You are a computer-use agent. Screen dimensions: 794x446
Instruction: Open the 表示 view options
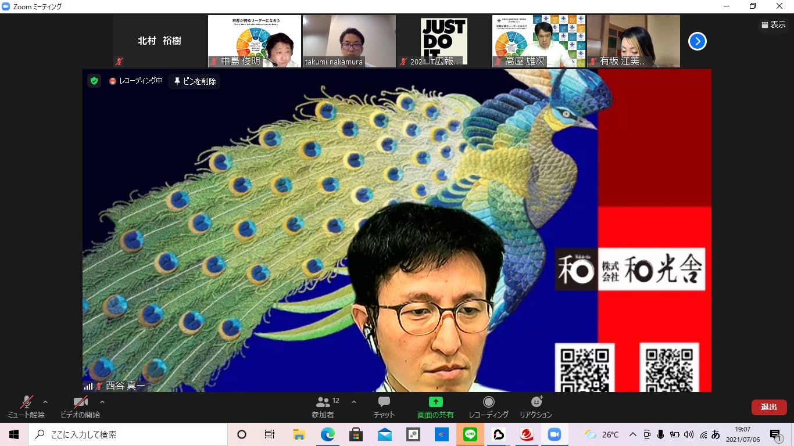pyautogui.click(x=773, y=25)
